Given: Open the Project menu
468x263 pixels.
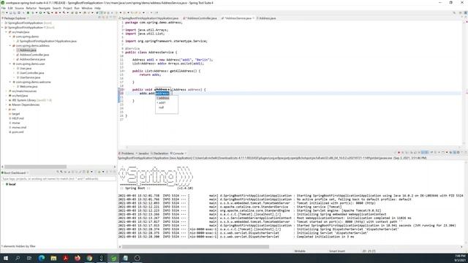Looking at the screenshot, I should [67, 8].
